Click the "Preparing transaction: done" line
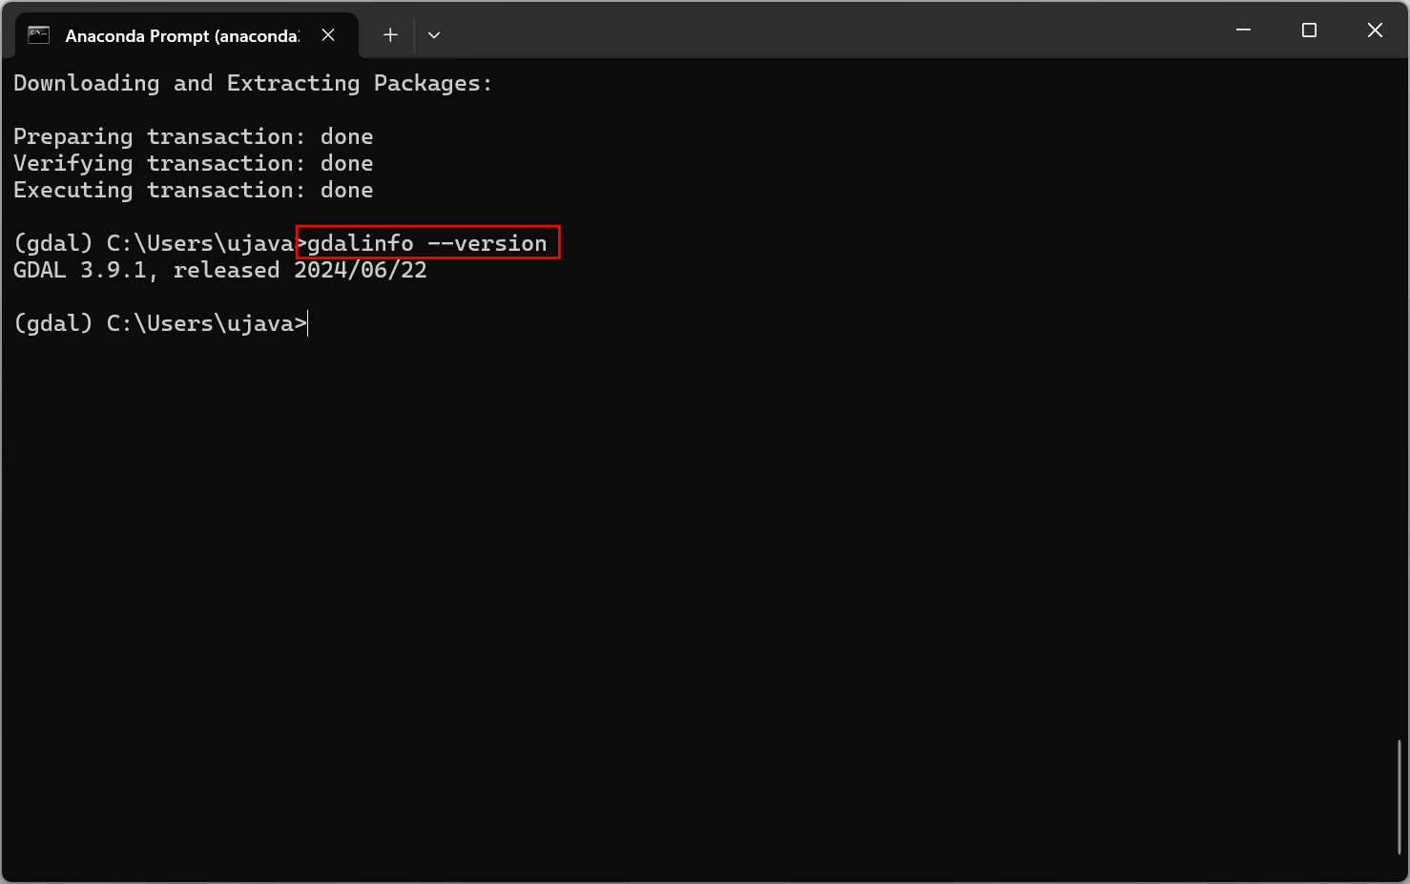 tap(193, 137)
